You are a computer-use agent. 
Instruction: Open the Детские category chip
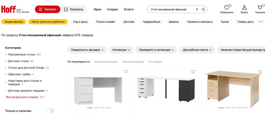(129, 22)
